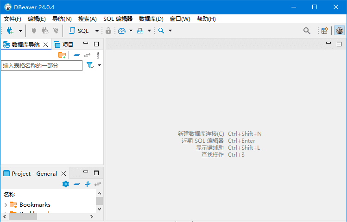Open the dashboard gauge icon
The height and width of the screenshot is (222, 347).
click(122, 31)
